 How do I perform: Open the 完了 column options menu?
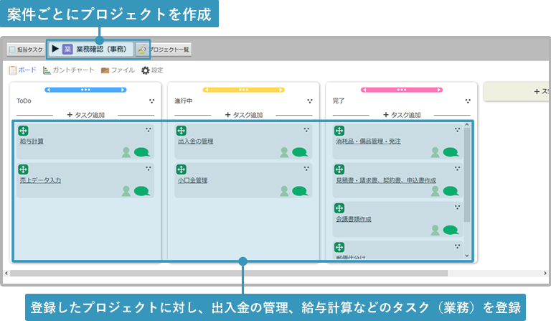click(468, 101)
